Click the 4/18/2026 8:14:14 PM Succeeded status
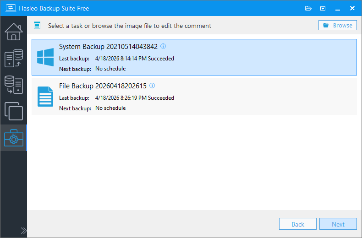The height and width of the screenshot is (238, 362). 135,59
